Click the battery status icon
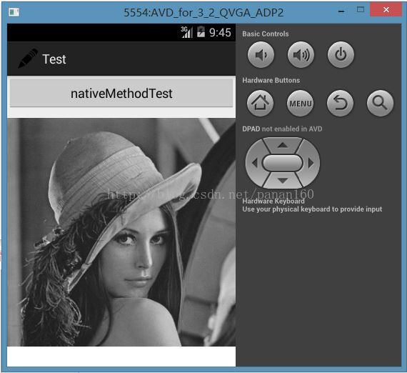Image resolution: width=407 pixels, height=373 pixels. point(201,32)
